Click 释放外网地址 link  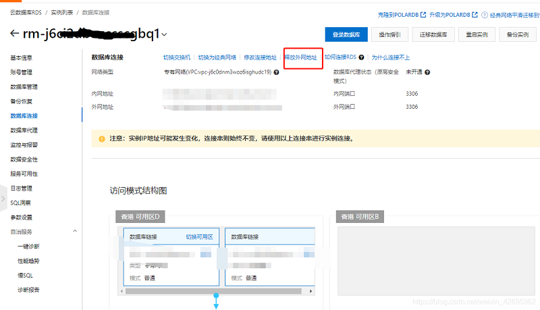[x=300, y=57]
